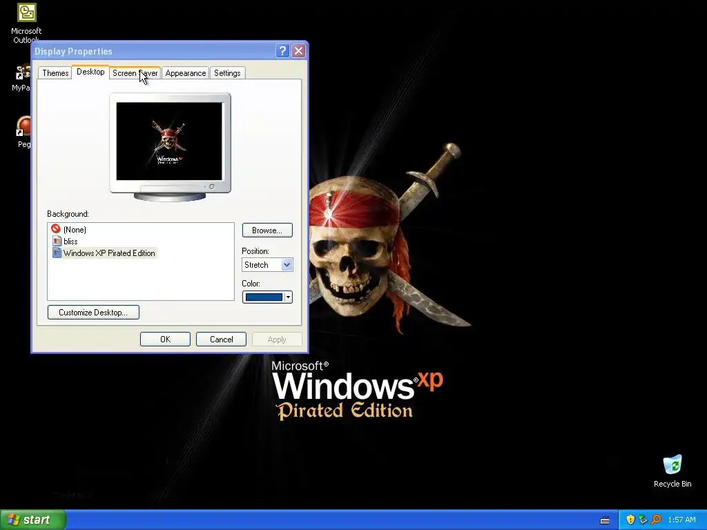Select the Desktop tab
The height and width of the screenshot is (530, 707).
90,72
